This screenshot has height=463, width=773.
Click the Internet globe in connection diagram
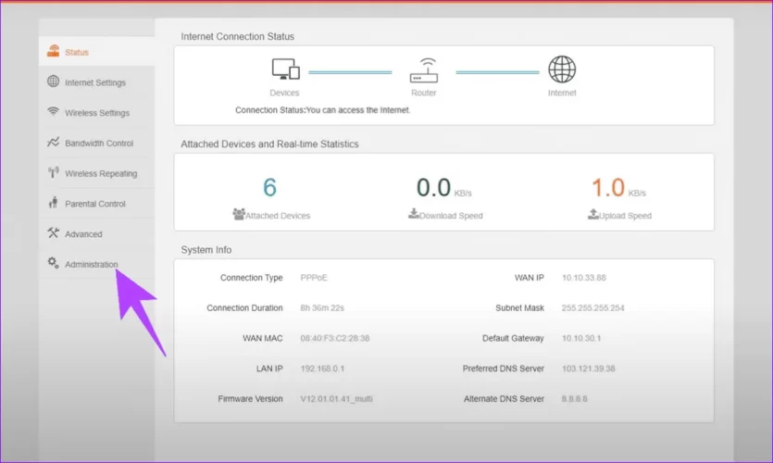coord(561,70)
